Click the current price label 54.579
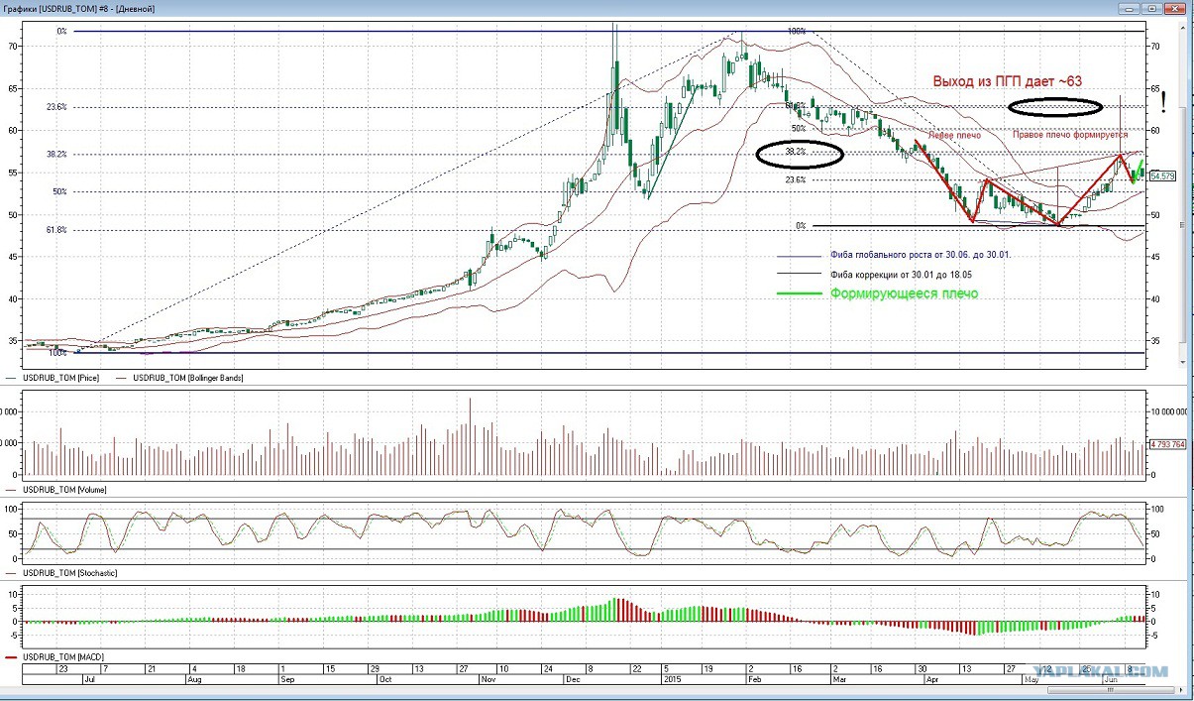1194x701 pixels. (x=1162, y=175)
